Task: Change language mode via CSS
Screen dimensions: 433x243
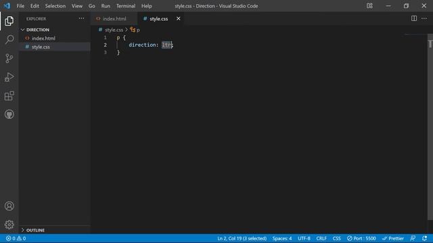Action: pos(336,238)
